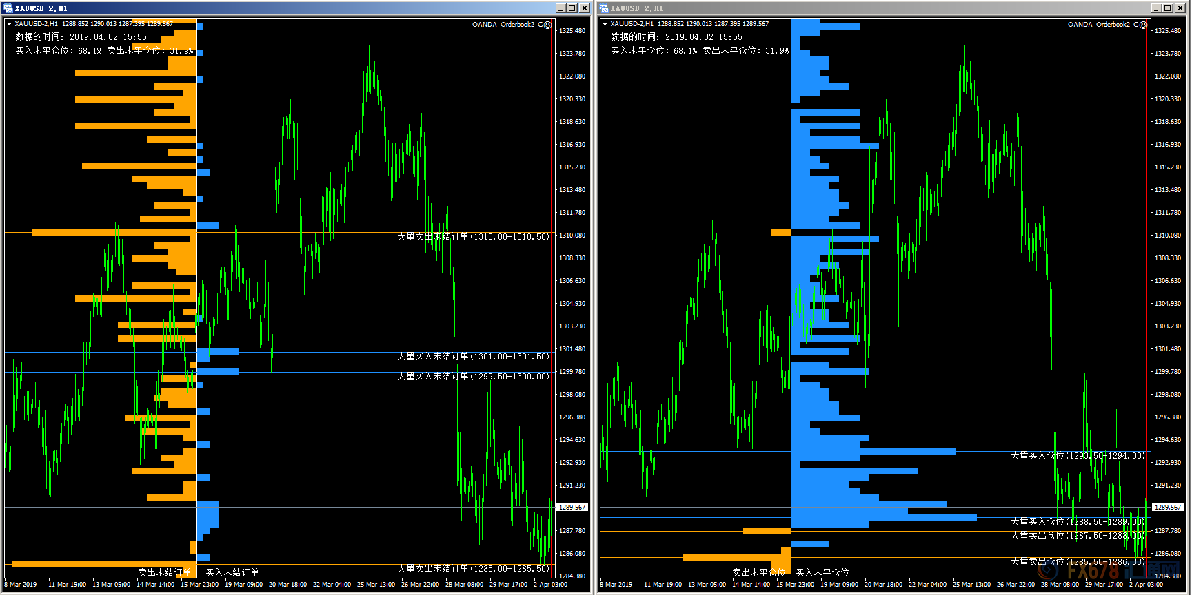Close the right XAUUSD-2 chart window
Viewport: 1192px width, 595px height.
(1180, 8)
